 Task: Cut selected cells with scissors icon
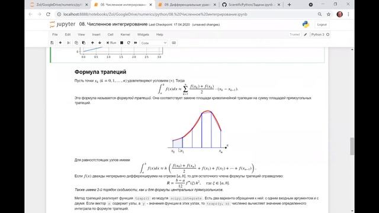pos(69,43)
